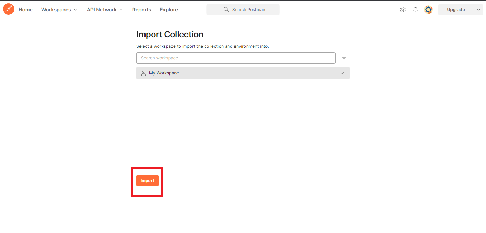Click the person icon beside My Workspace
The image size is (486, 233).
click(x=143, y=73)
